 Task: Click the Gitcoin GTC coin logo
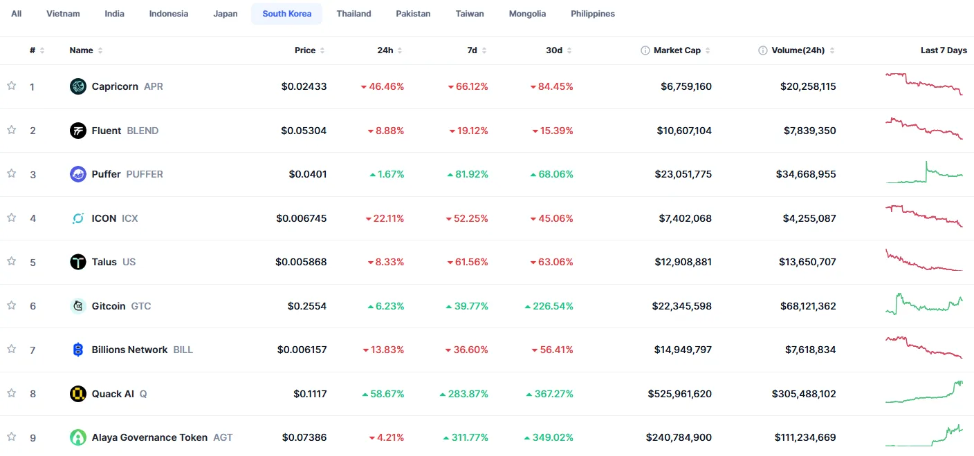pyautogui.click(x=78, y=306)
